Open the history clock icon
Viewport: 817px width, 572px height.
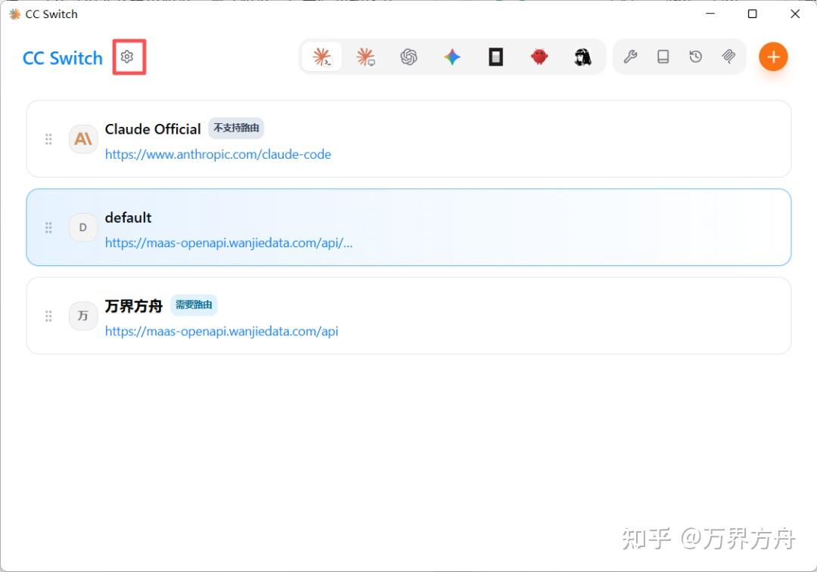696,56
